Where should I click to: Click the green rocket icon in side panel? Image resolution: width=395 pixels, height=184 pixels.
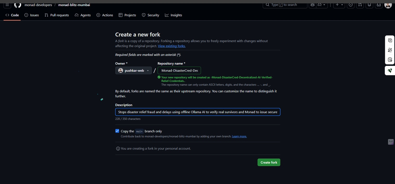pyautogui.click(x=390, y=70)
